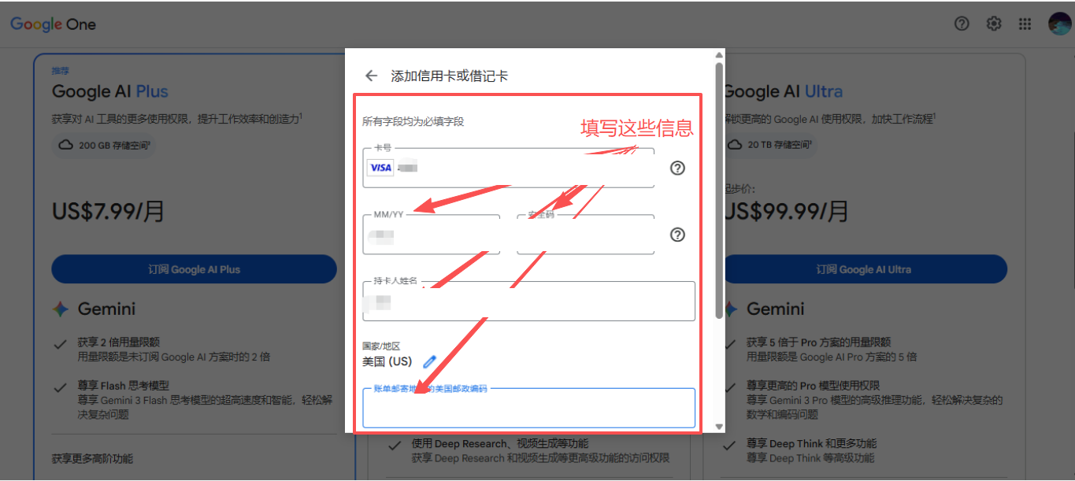The width and height of the screenshot is (1075, 481).
Task: Open Google One help icon in header
Action: coord(961,24)
